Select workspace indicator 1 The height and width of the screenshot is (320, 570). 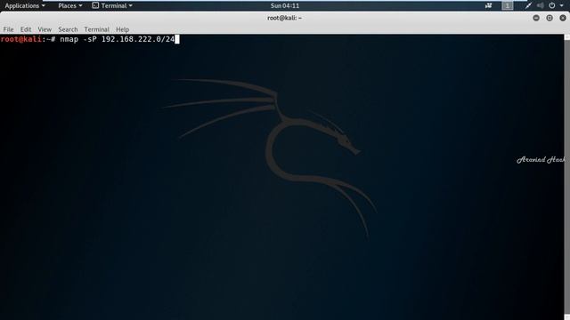point(508,5)
